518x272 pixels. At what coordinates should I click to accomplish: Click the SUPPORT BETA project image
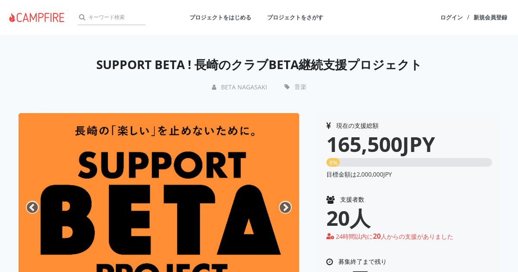(x=159, y=193)
